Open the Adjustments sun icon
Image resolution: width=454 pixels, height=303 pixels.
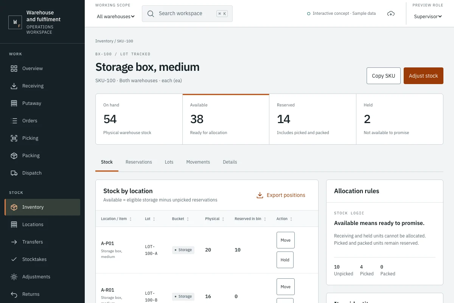tap(14, 277)
